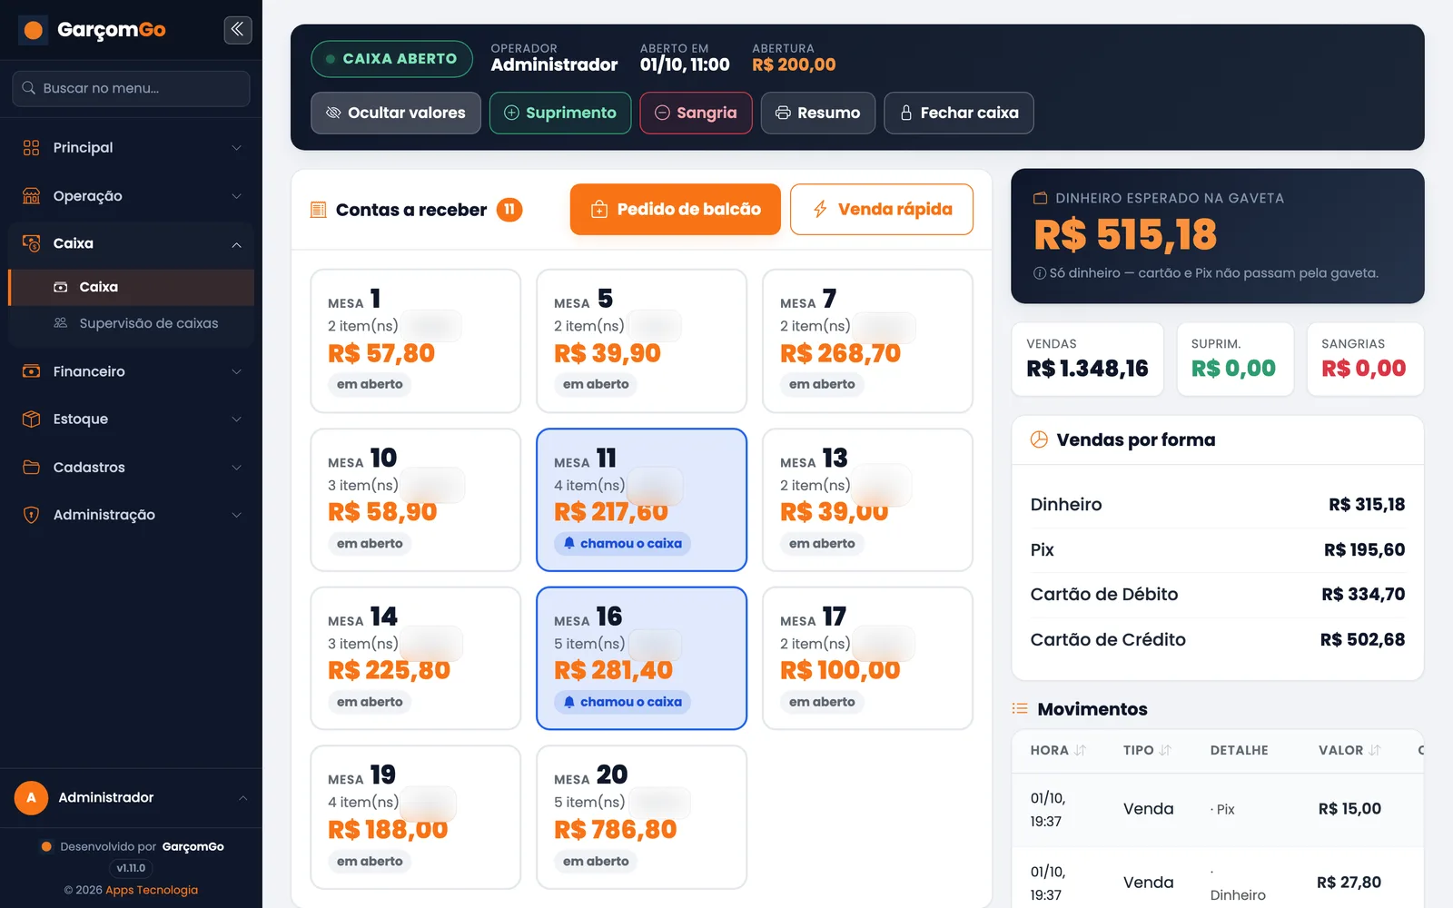Click the Cadastros folder icon
Image resolution: width=1453 pixels, height=908 pixels.
[x=31, y=467]
